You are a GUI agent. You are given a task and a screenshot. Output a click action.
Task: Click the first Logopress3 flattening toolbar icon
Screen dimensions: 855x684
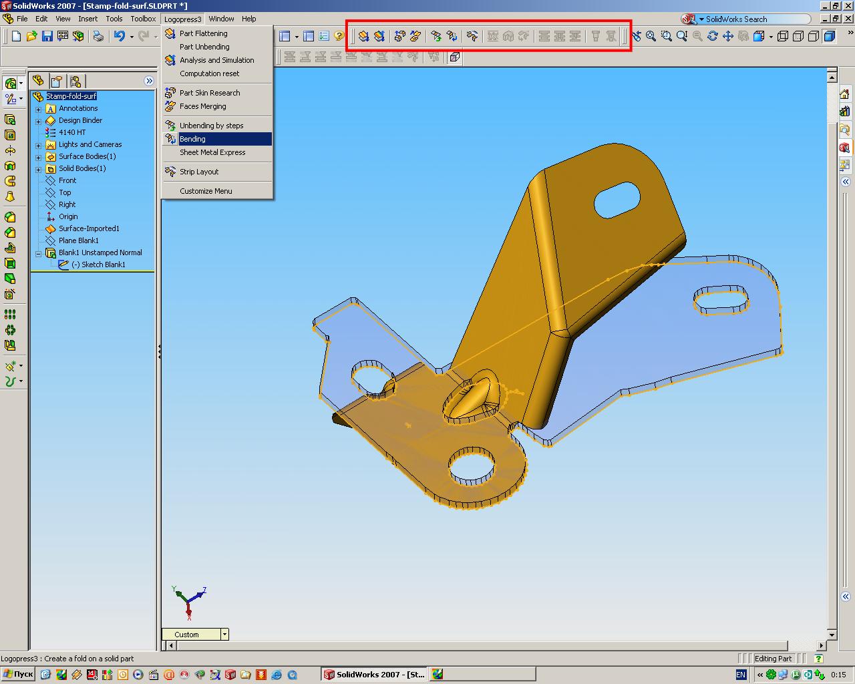pos(363,36)
